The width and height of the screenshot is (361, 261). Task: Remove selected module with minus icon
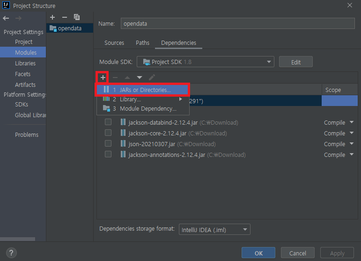tap(65, 17)
